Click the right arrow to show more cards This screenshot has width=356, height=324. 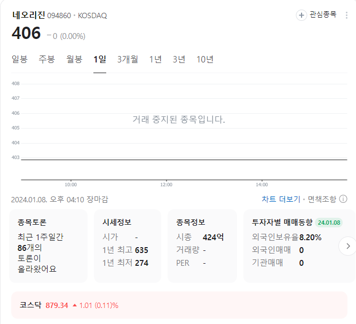[x=347, y=246]
